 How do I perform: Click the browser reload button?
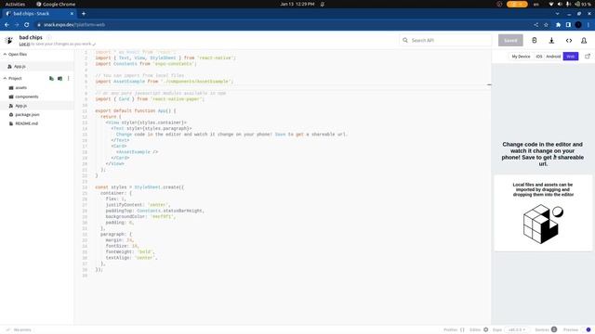[27, 25]
